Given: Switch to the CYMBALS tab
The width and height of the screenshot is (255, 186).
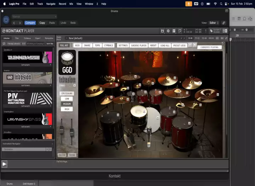Looking at the screenshot, I should [108, 45].
